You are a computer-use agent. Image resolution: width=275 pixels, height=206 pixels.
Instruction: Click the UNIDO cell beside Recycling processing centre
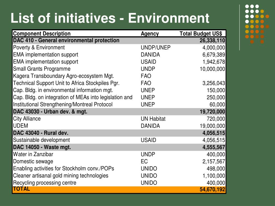coord(149,183)
